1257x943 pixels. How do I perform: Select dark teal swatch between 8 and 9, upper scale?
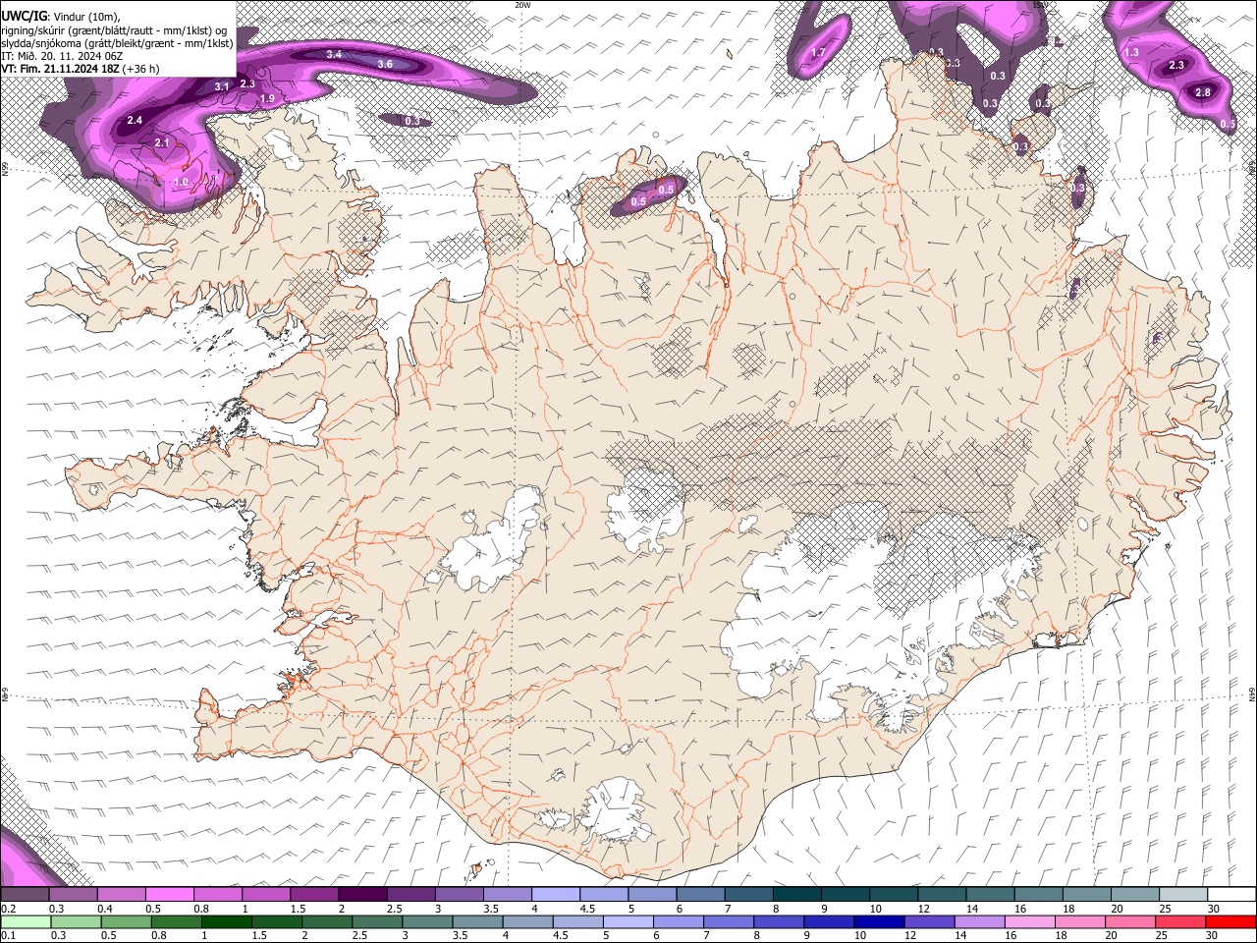click(797, 894)
